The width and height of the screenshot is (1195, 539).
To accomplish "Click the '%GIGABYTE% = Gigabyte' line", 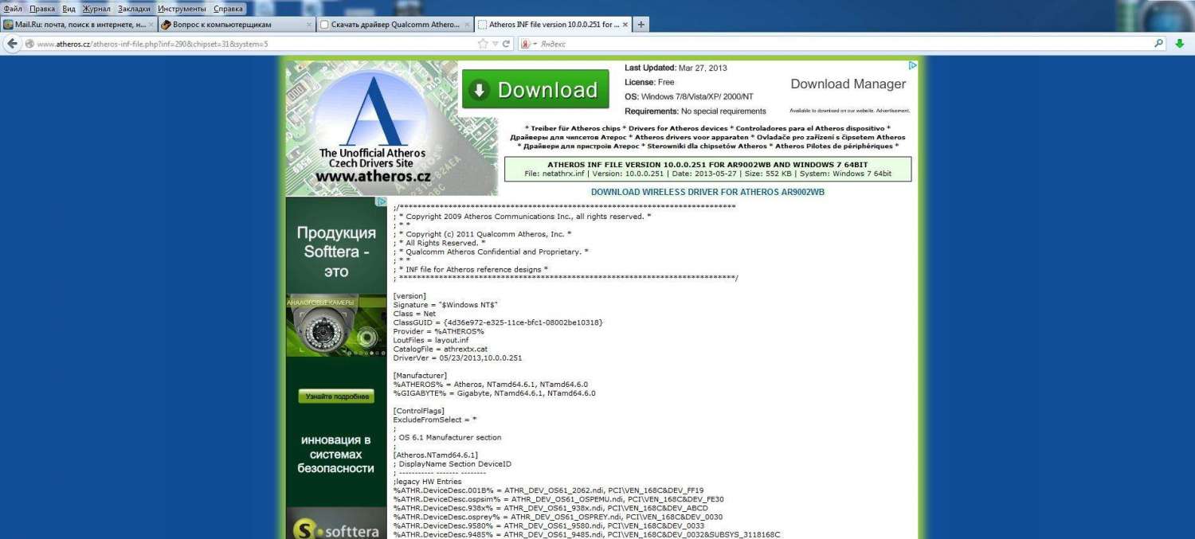I will [495, 393].
